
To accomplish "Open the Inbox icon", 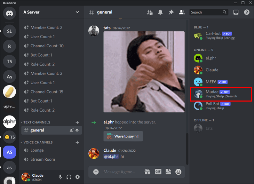I will pyautogui.click(x=236, y=12).
